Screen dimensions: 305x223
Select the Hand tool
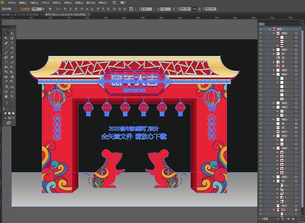[6, 96]
